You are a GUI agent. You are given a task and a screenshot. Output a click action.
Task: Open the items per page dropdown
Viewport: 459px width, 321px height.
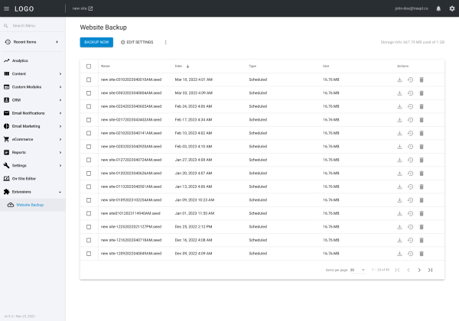(x=358, y=270)
